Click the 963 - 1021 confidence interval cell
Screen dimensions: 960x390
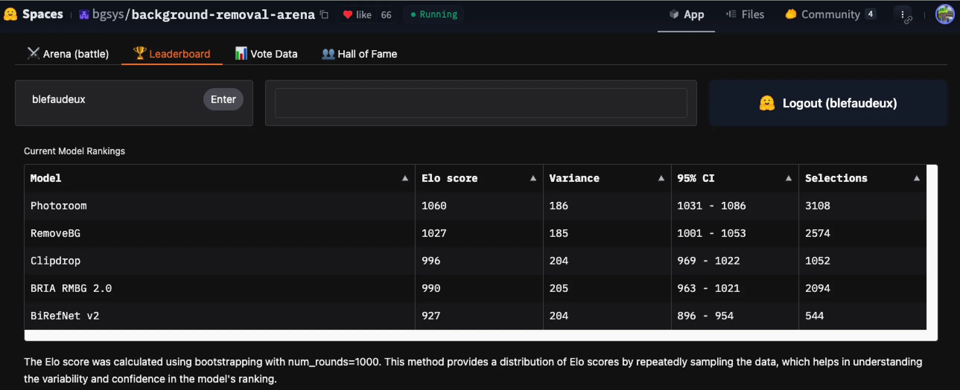(735, 289)
